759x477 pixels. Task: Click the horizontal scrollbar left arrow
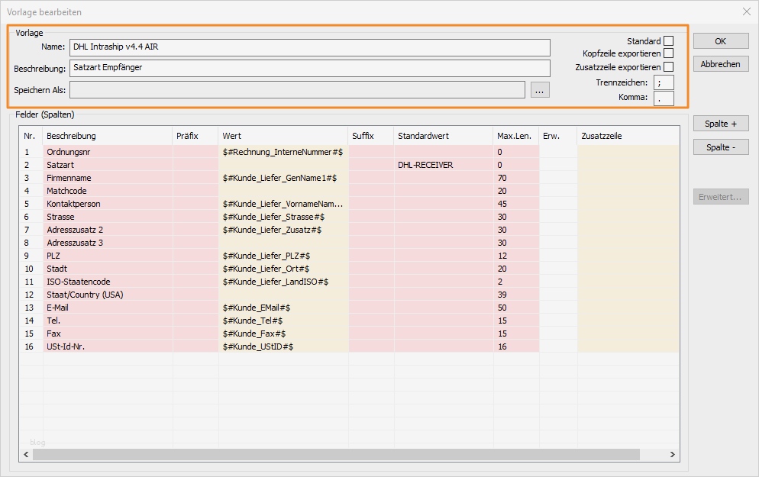27,454
